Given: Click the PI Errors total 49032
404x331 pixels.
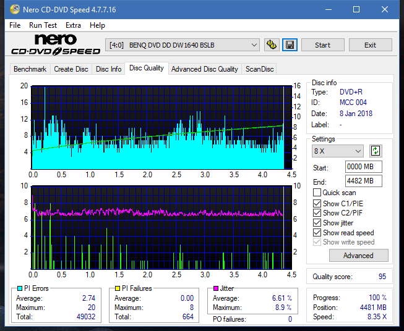Looking at the screenshot, I should pos(86,317).
